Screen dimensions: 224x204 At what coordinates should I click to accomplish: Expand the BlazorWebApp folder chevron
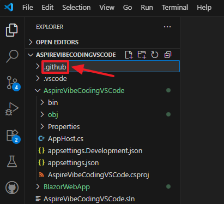[38, 186]
